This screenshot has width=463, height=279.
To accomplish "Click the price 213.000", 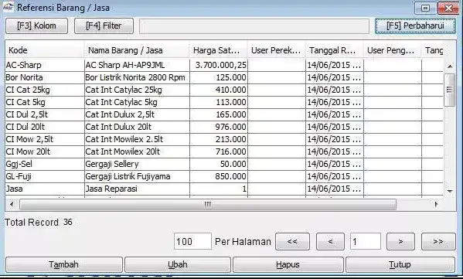I will coord(231,139).
